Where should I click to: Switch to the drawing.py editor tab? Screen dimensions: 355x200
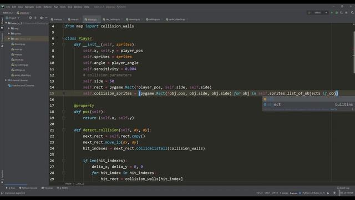tap(134, 19)
